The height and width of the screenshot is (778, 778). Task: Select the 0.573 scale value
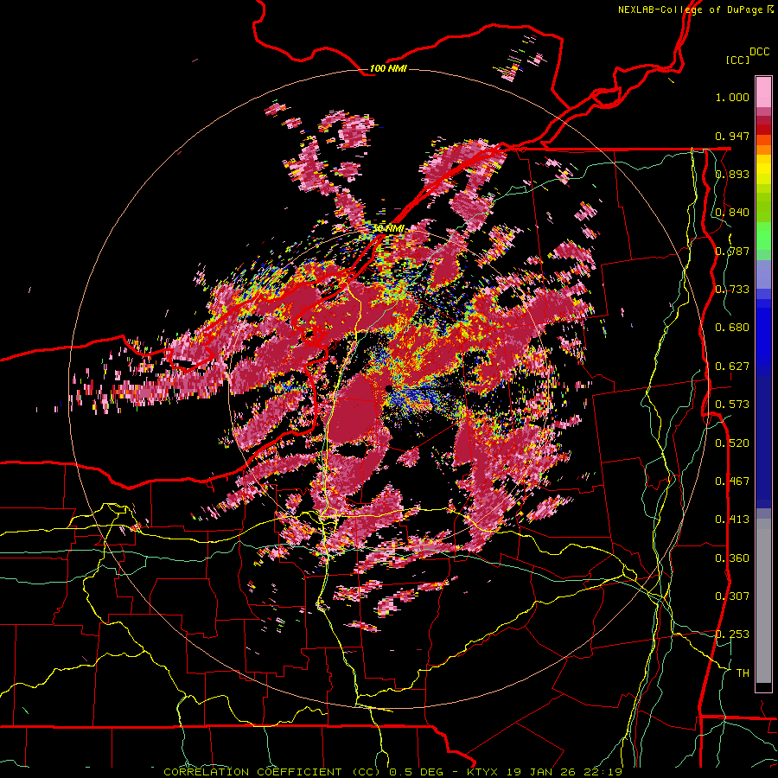732,405
